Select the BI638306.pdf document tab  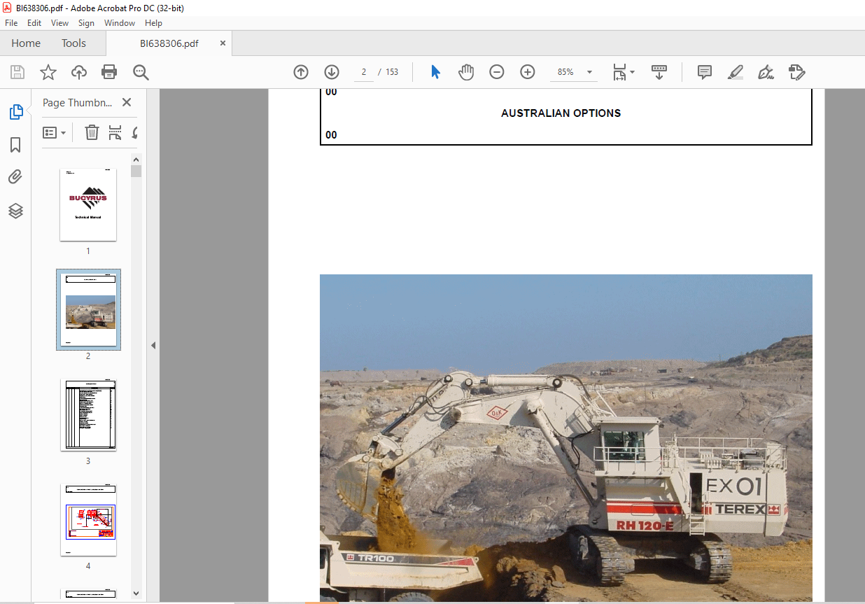(x=169, y=43)
